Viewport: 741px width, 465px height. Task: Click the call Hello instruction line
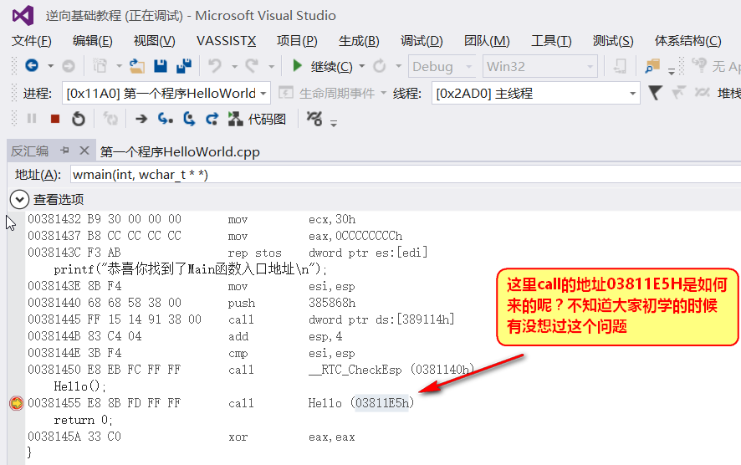pos(221,403)
